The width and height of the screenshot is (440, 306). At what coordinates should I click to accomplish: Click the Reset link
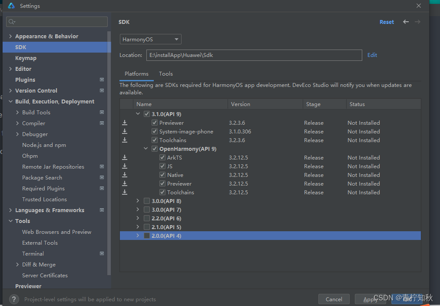pos(387,22)
